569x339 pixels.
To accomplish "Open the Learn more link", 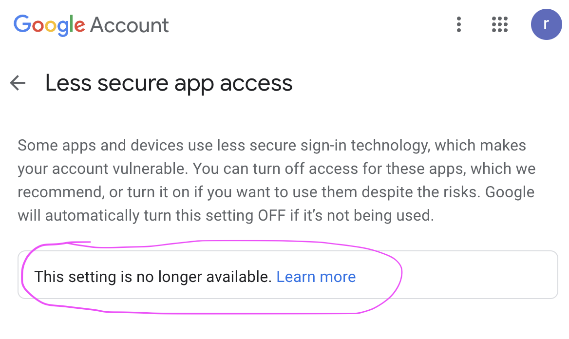I will [x=316, y=276].
